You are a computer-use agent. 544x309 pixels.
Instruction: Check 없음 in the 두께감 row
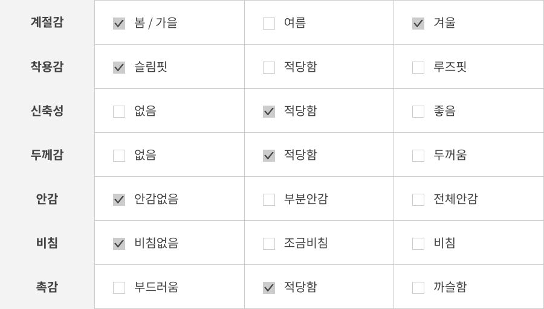(119, 156)
